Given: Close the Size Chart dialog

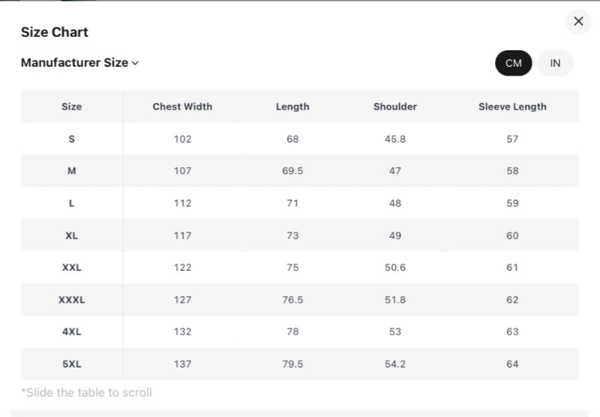Looking at the screenshot, I should click(578, 22).
